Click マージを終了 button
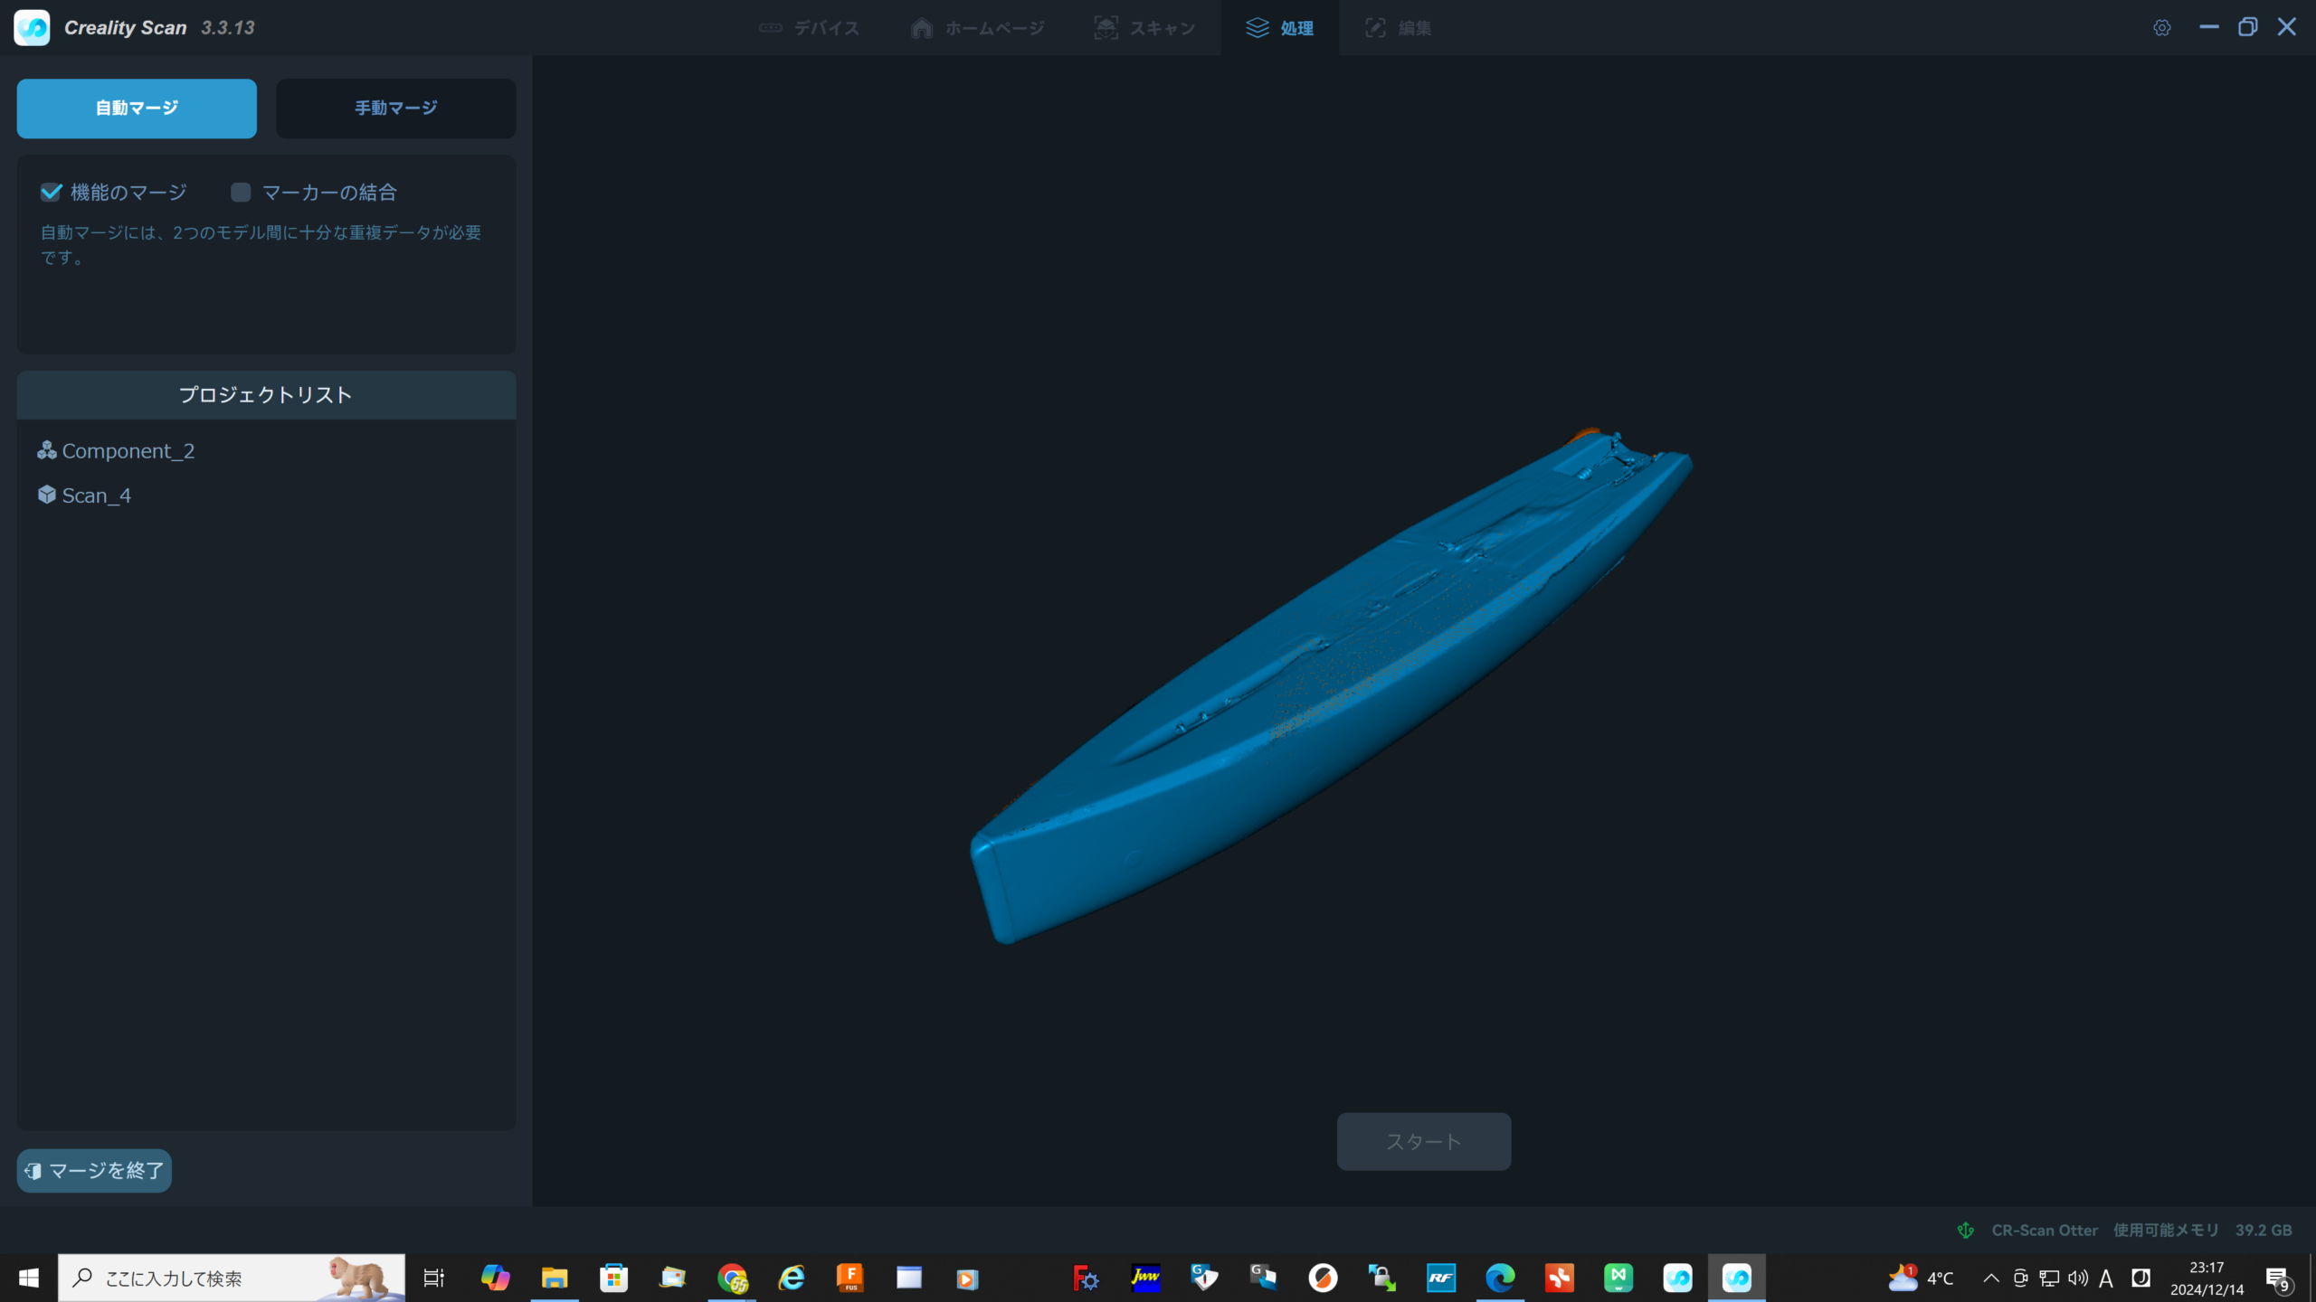The image size is (2316, 1302). [x=94, y=1171]
